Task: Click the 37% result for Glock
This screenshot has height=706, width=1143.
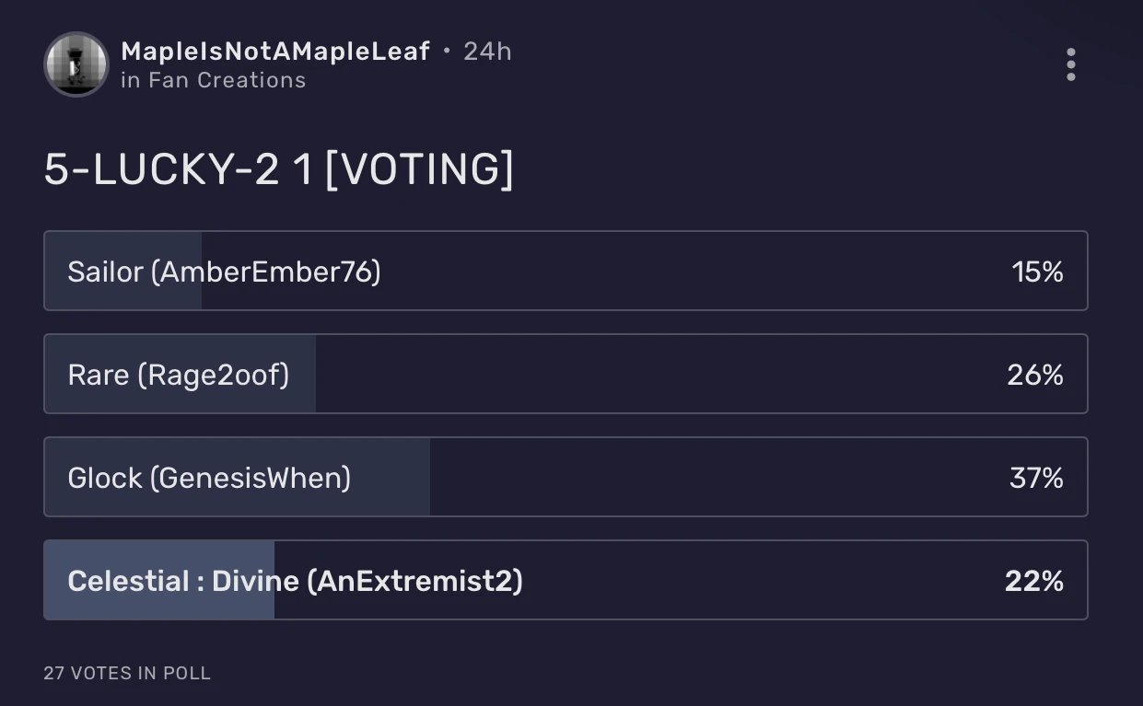Action: pyautogui.click(x=1036, y=478)
